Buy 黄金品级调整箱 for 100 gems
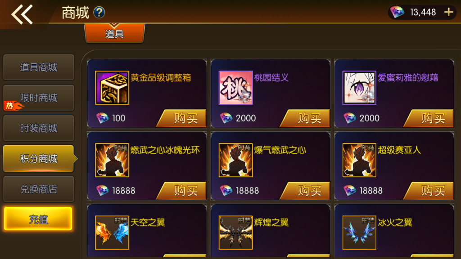Viewport: 461px width, 259px height. (182, 118)
